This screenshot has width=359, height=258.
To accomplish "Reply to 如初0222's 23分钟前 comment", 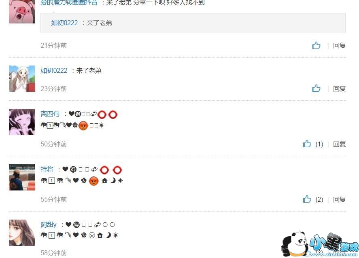I will (339, 89).
